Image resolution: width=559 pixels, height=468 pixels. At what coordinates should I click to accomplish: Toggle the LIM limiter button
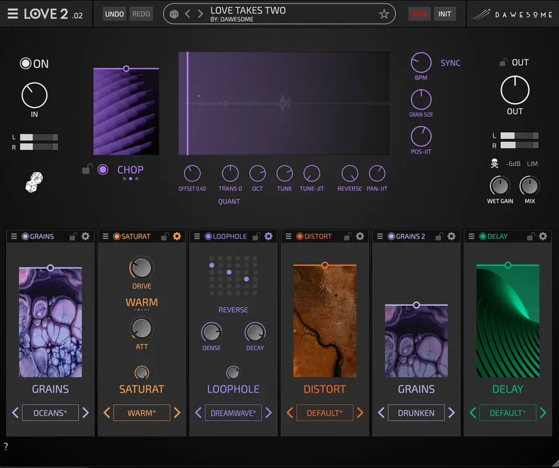(532, 164)
